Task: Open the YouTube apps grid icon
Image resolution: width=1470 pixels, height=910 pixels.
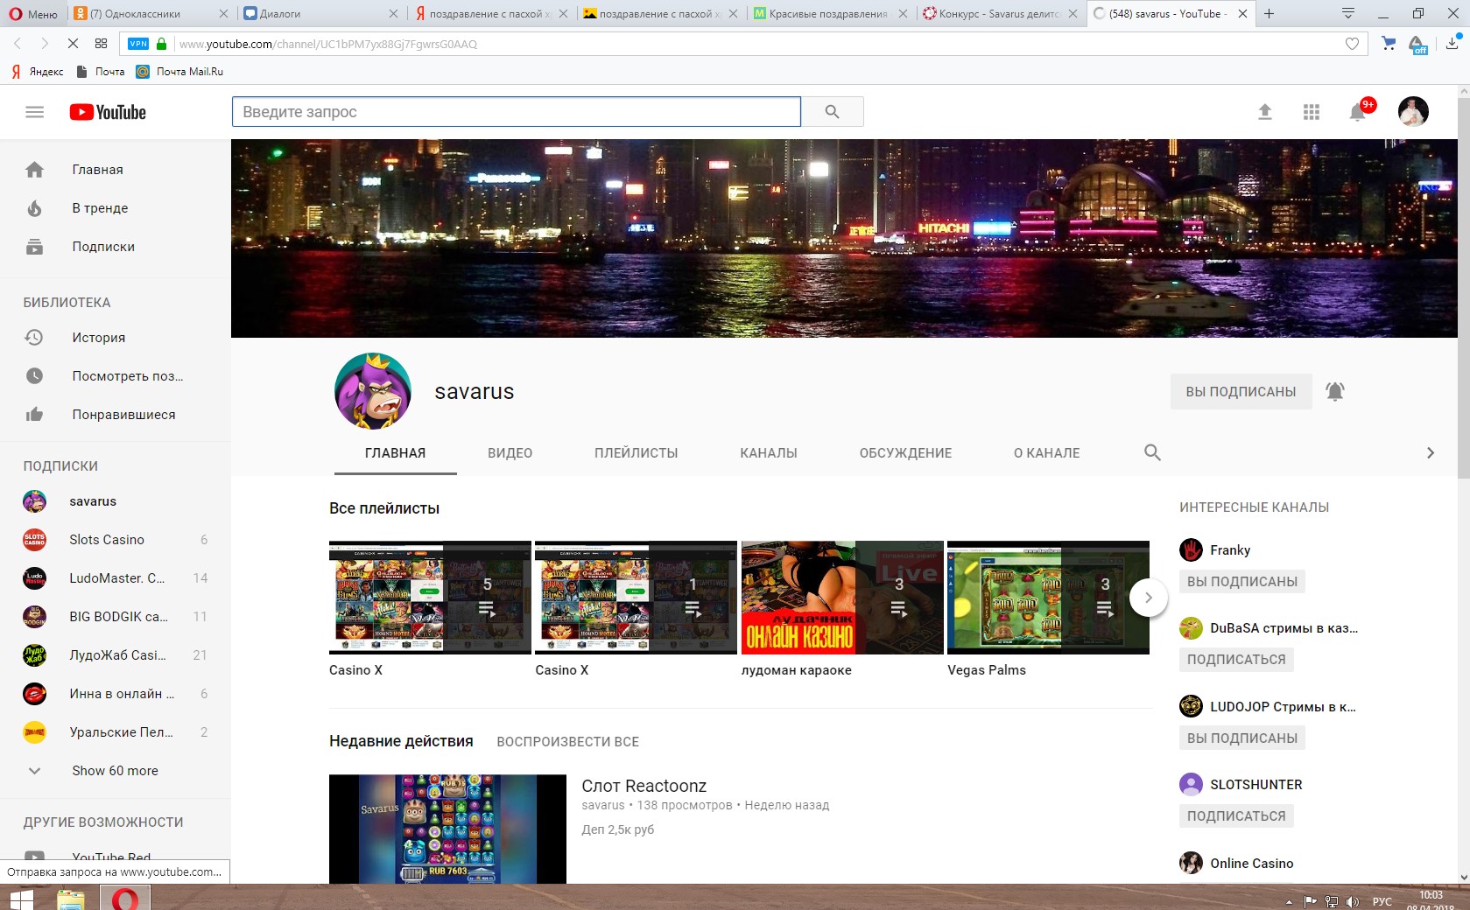Action: point(1312,112)
